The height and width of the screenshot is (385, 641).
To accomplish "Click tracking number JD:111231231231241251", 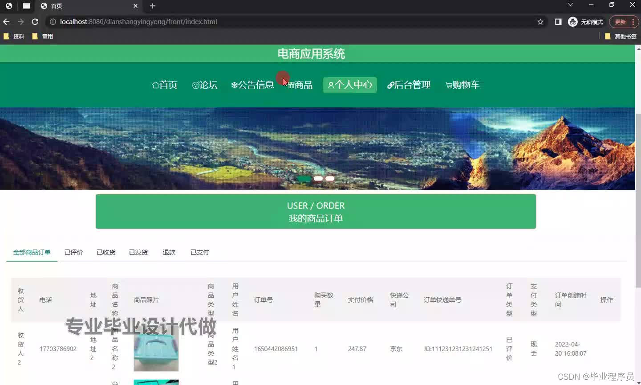I will [458, 349].
